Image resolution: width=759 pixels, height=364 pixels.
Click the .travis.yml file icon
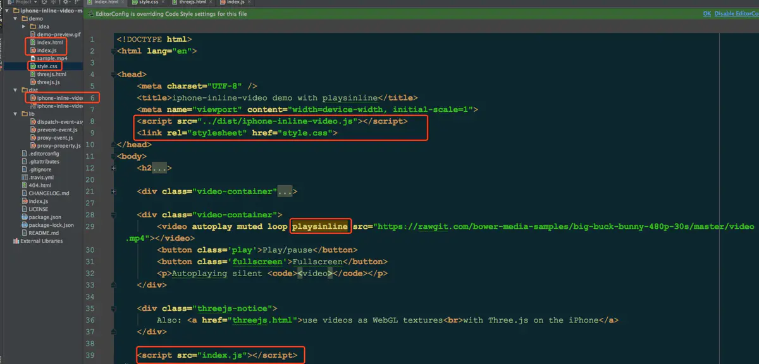[24, 178]
